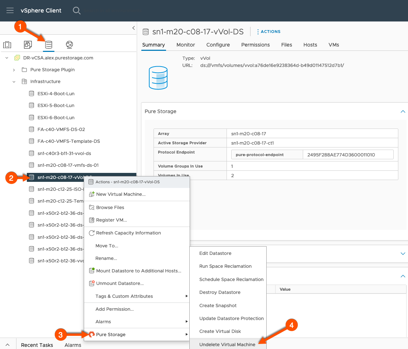408x349 pixels.
Task: Click the Register VM icon
Action: pyautogui.click(x=91, y=220)
